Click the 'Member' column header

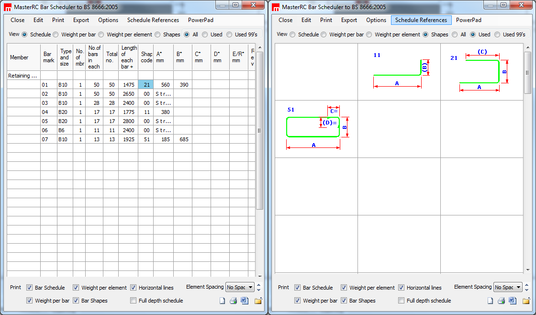[x=23, y=57]
